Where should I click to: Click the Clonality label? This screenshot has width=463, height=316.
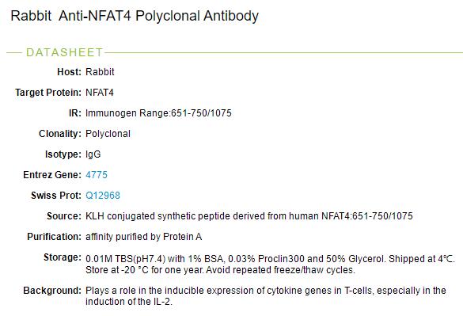coord(60,134)
